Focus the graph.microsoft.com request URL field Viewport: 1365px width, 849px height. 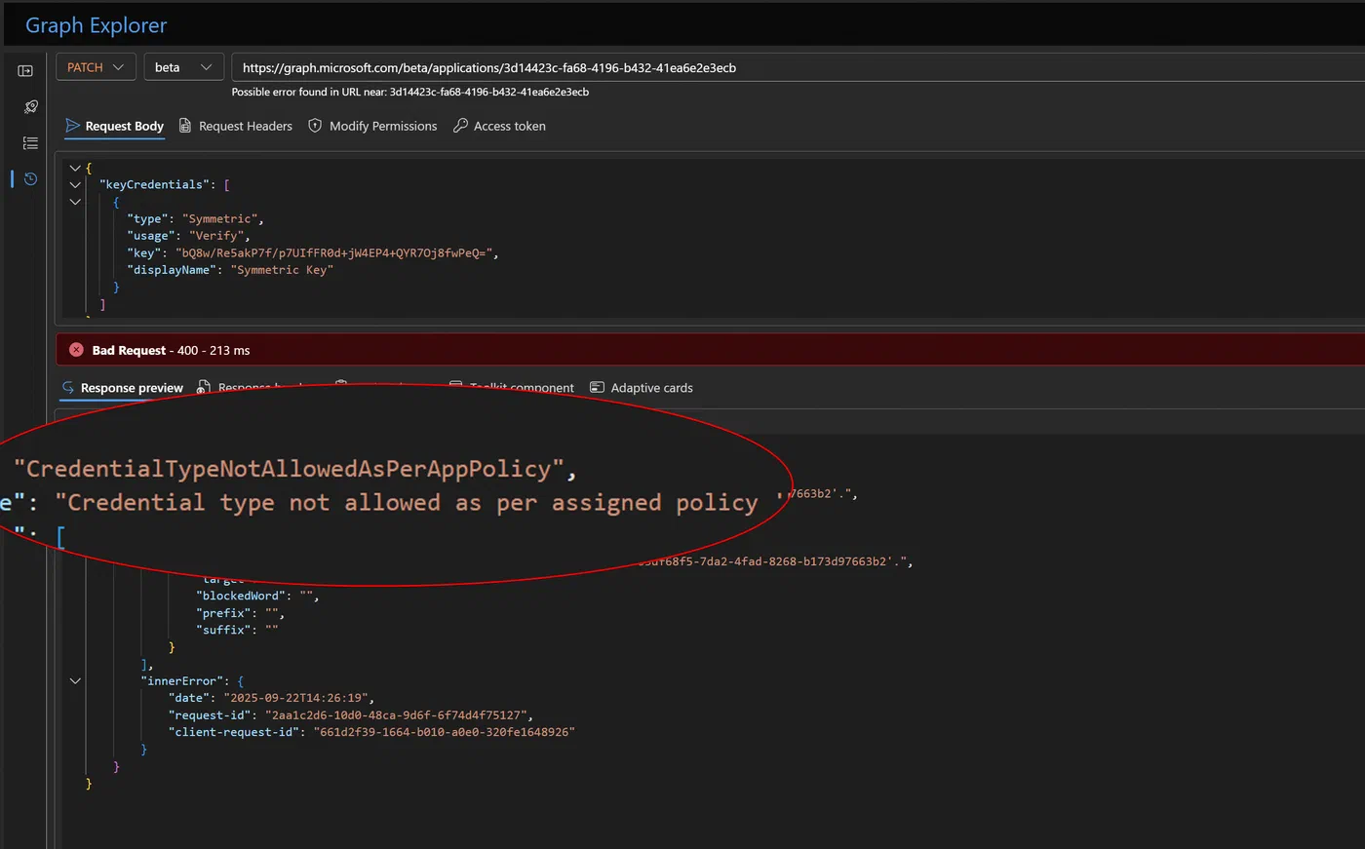(x=798, y=67)
